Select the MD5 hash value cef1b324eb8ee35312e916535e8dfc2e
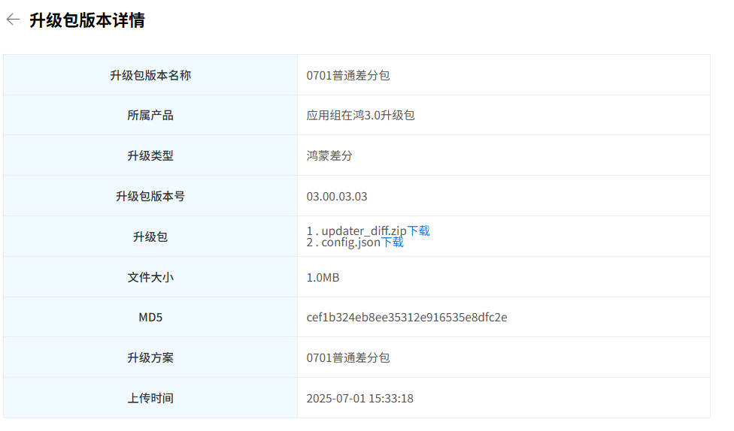 [406, 318]
